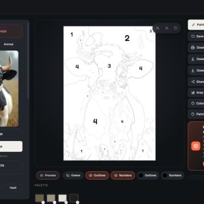Viewport: 204px width, 204px height.
Task: Click the Paint button with reset icon
Action: (x=196, y=114)
